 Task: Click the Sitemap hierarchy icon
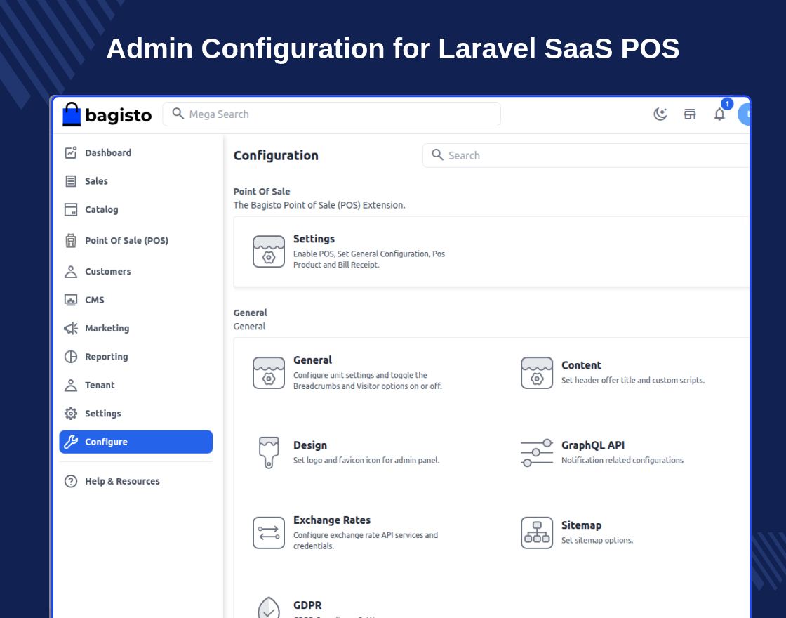click(537, 533)
